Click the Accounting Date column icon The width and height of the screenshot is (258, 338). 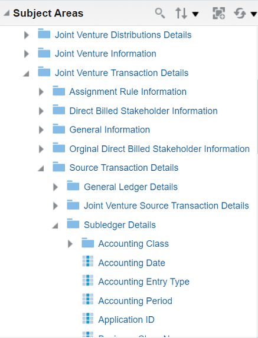click(88, 261)
